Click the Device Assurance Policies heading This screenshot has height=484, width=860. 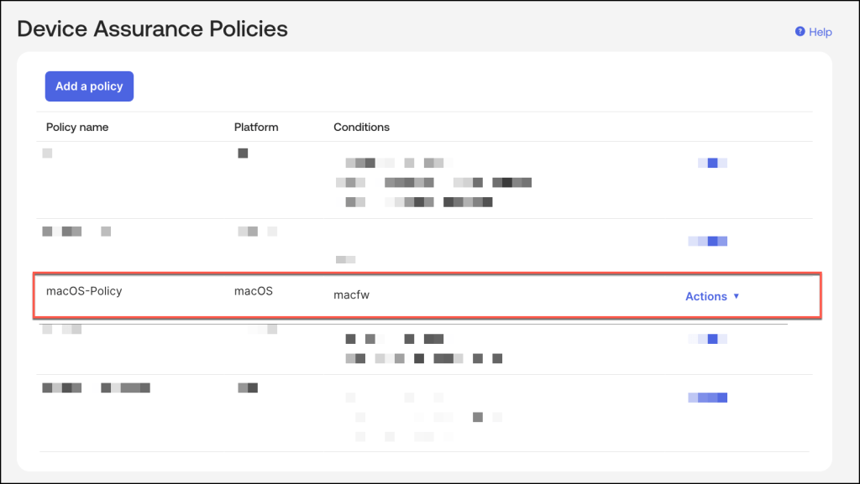pyautogui.click(x=152, y=29)
